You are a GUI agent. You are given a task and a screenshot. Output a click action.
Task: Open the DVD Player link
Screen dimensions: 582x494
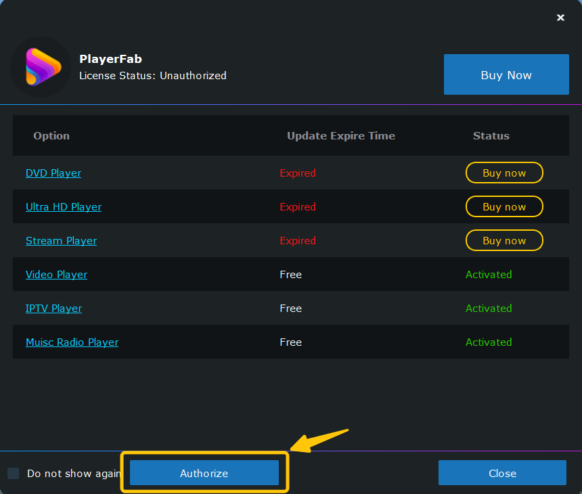point(53,173)
